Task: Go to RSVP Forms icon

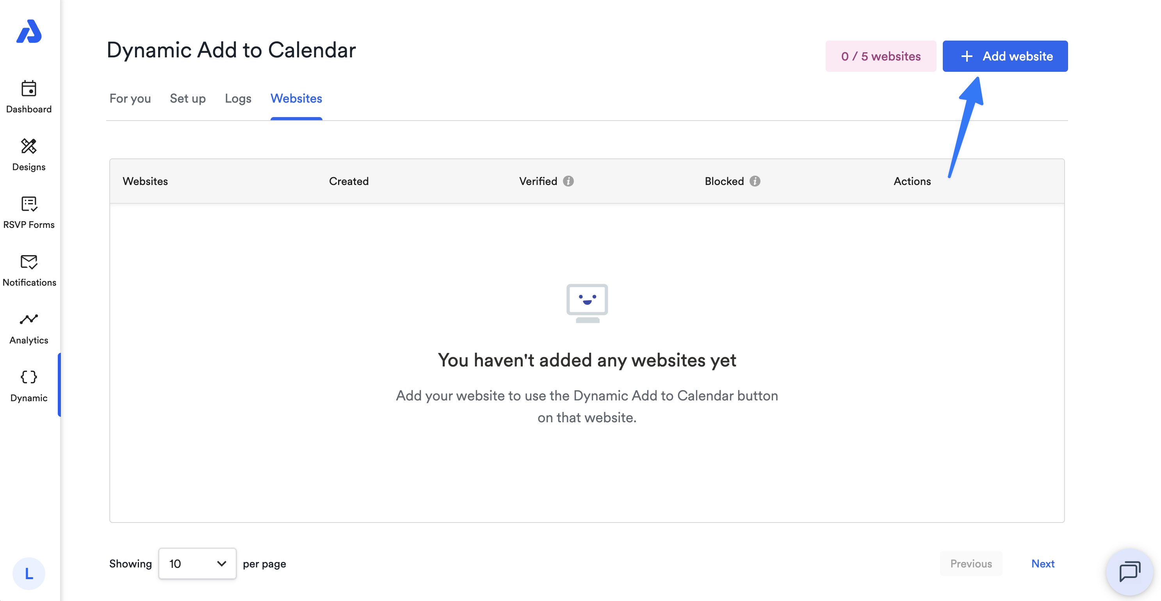Action: point(29,204)
